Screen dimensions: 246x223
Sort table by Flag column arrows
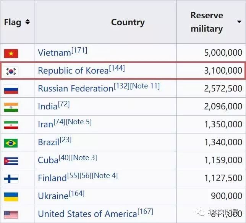pyautogui.click(x=28, y=22)
